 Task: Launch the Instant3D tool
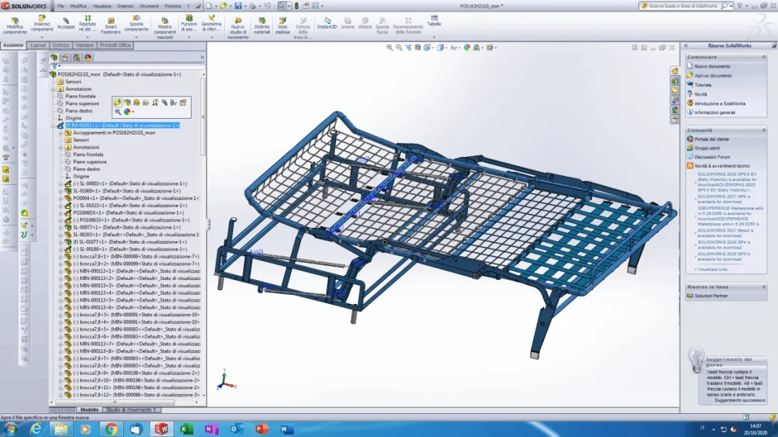[x=327, y=23]
